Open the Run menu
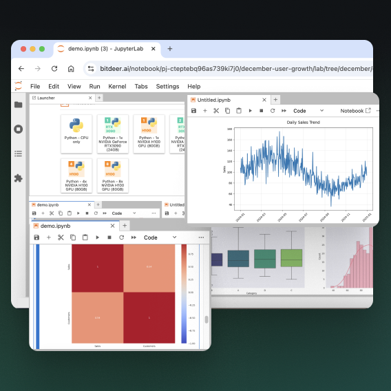Screen dimensions: 391x391 [x=94, y=86]
